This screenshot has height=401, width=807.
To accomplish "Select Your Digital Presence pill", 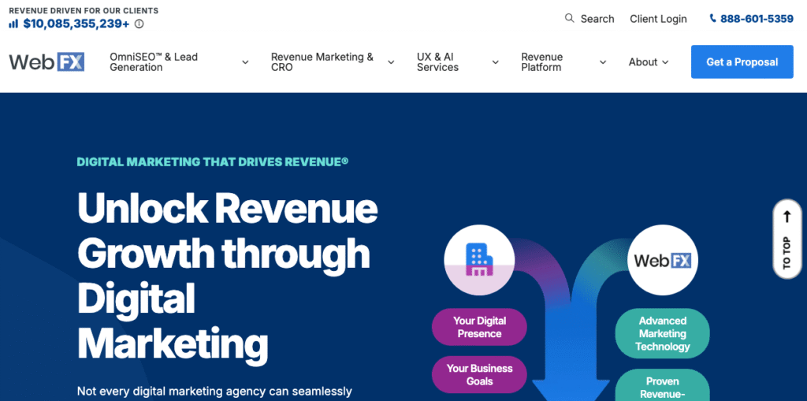I will (x=479, y=327).
